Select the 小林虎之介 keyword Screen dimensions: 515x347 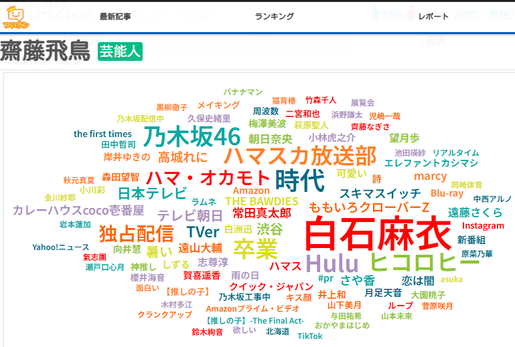(332, 138)
